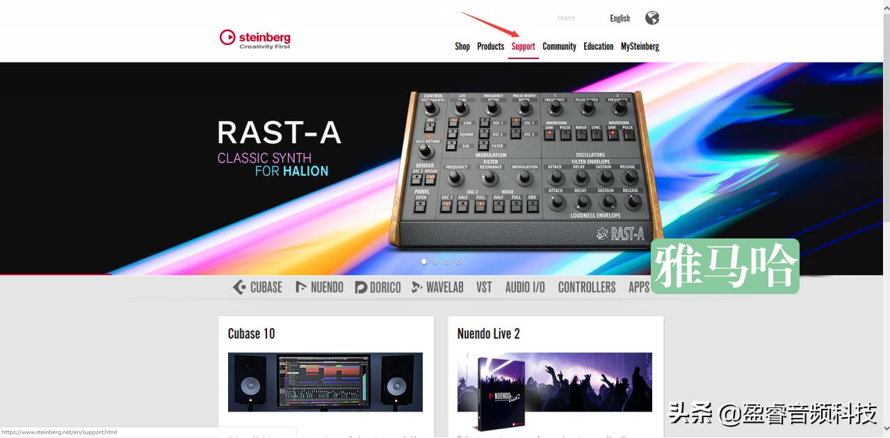Click the "CLASSIC SYNTH FOR HALION" banner text
The width and height of the screenshot is (890, 438).
(x=273, y=164)
